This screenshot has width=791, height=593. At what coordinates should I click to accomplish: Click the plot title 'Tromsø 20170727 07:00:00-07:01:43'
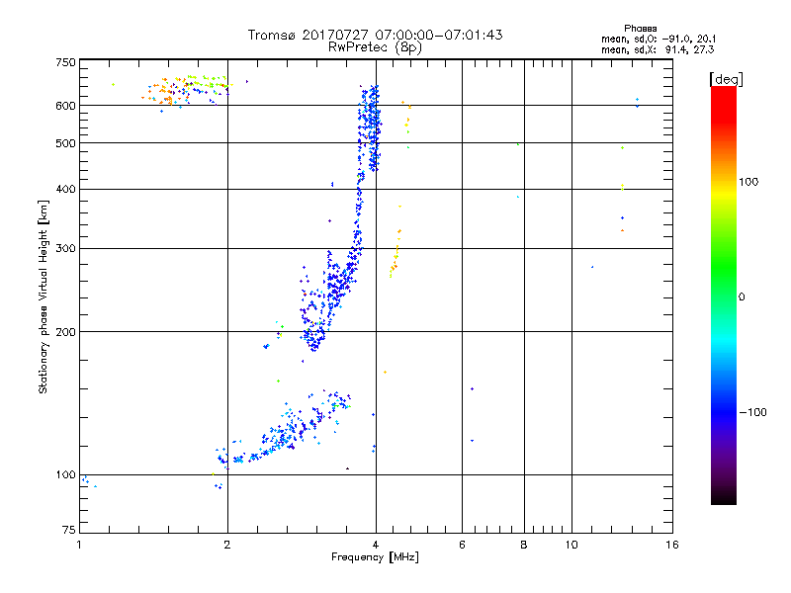pyautogui.click(x=375, y=35)
